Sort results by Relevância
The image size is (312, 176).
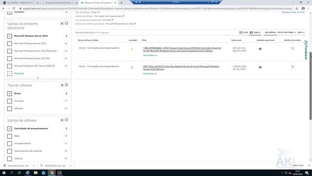point(270,32)
